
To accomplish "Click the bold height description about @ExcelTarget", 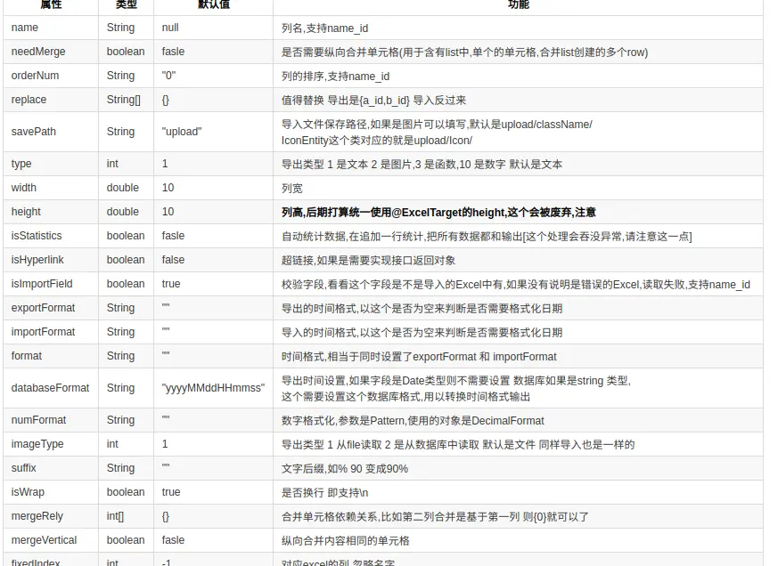I will [438, 213].
